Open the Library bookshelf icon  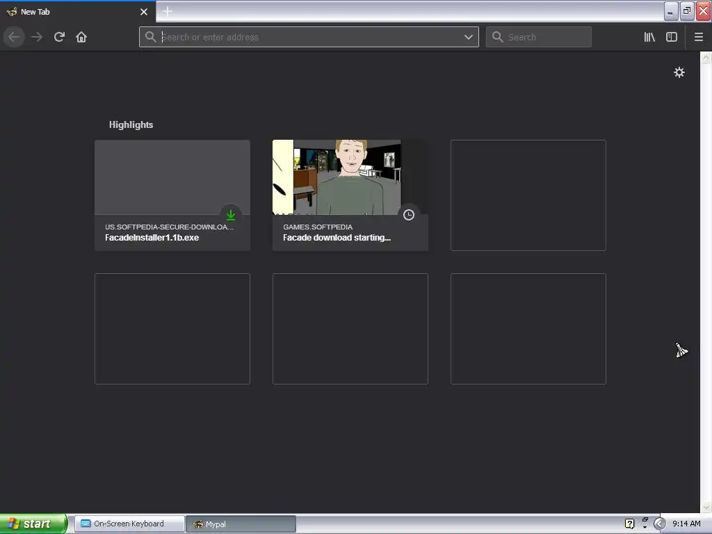(649, 38)
